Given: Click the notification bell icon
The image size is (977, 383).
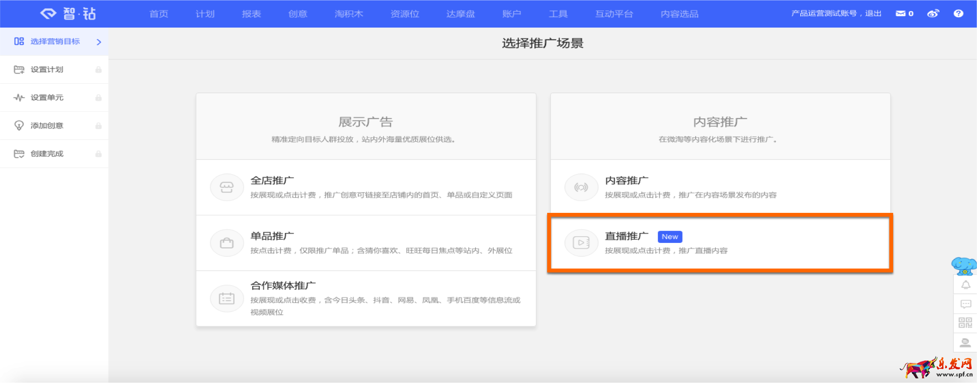Looking at the screenshot, I should click(965, 285).
